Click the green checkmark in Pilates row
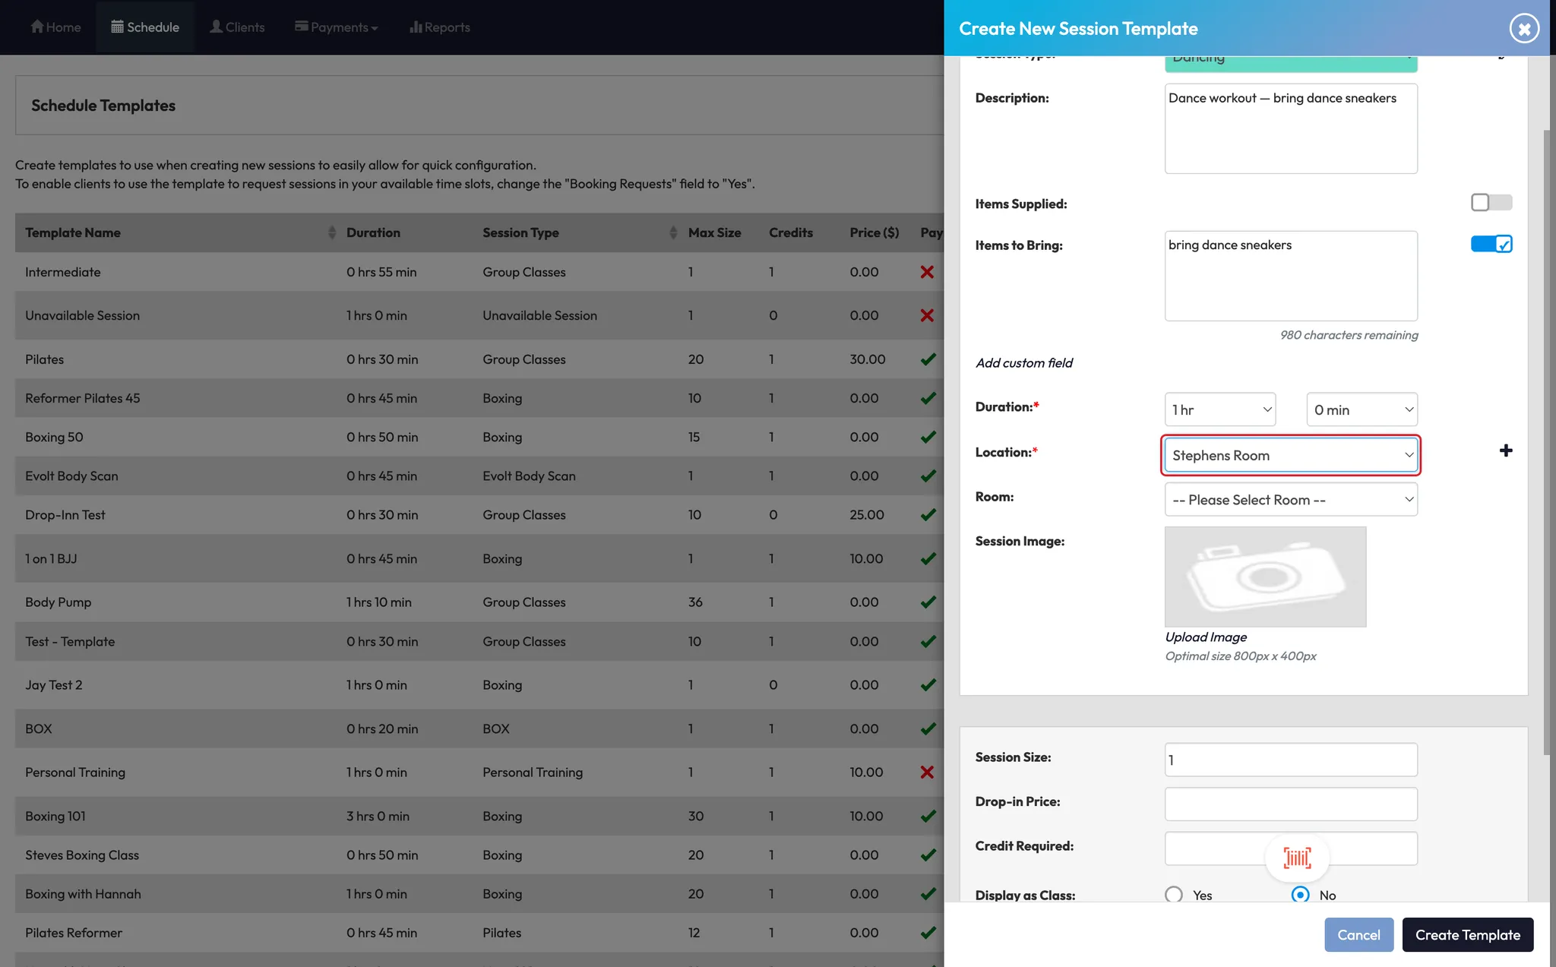The image size is (1556, 967). click(928, 359)
